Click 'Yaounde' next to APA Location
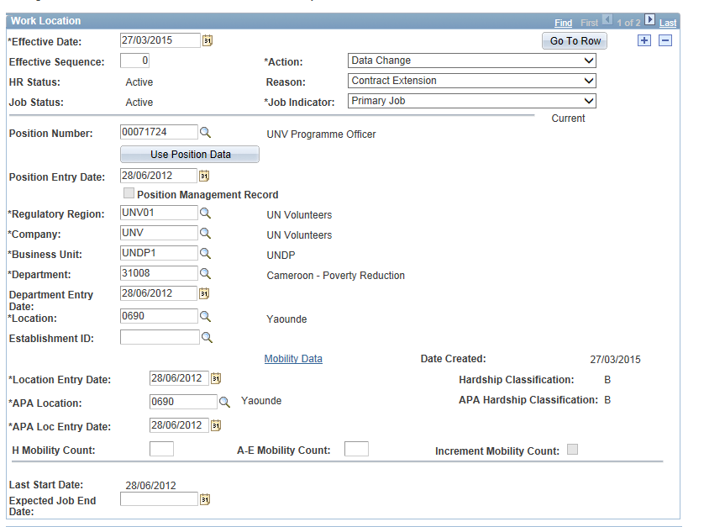Image resolution: width=704 pixels, height=527 pixels. [261, 401]
